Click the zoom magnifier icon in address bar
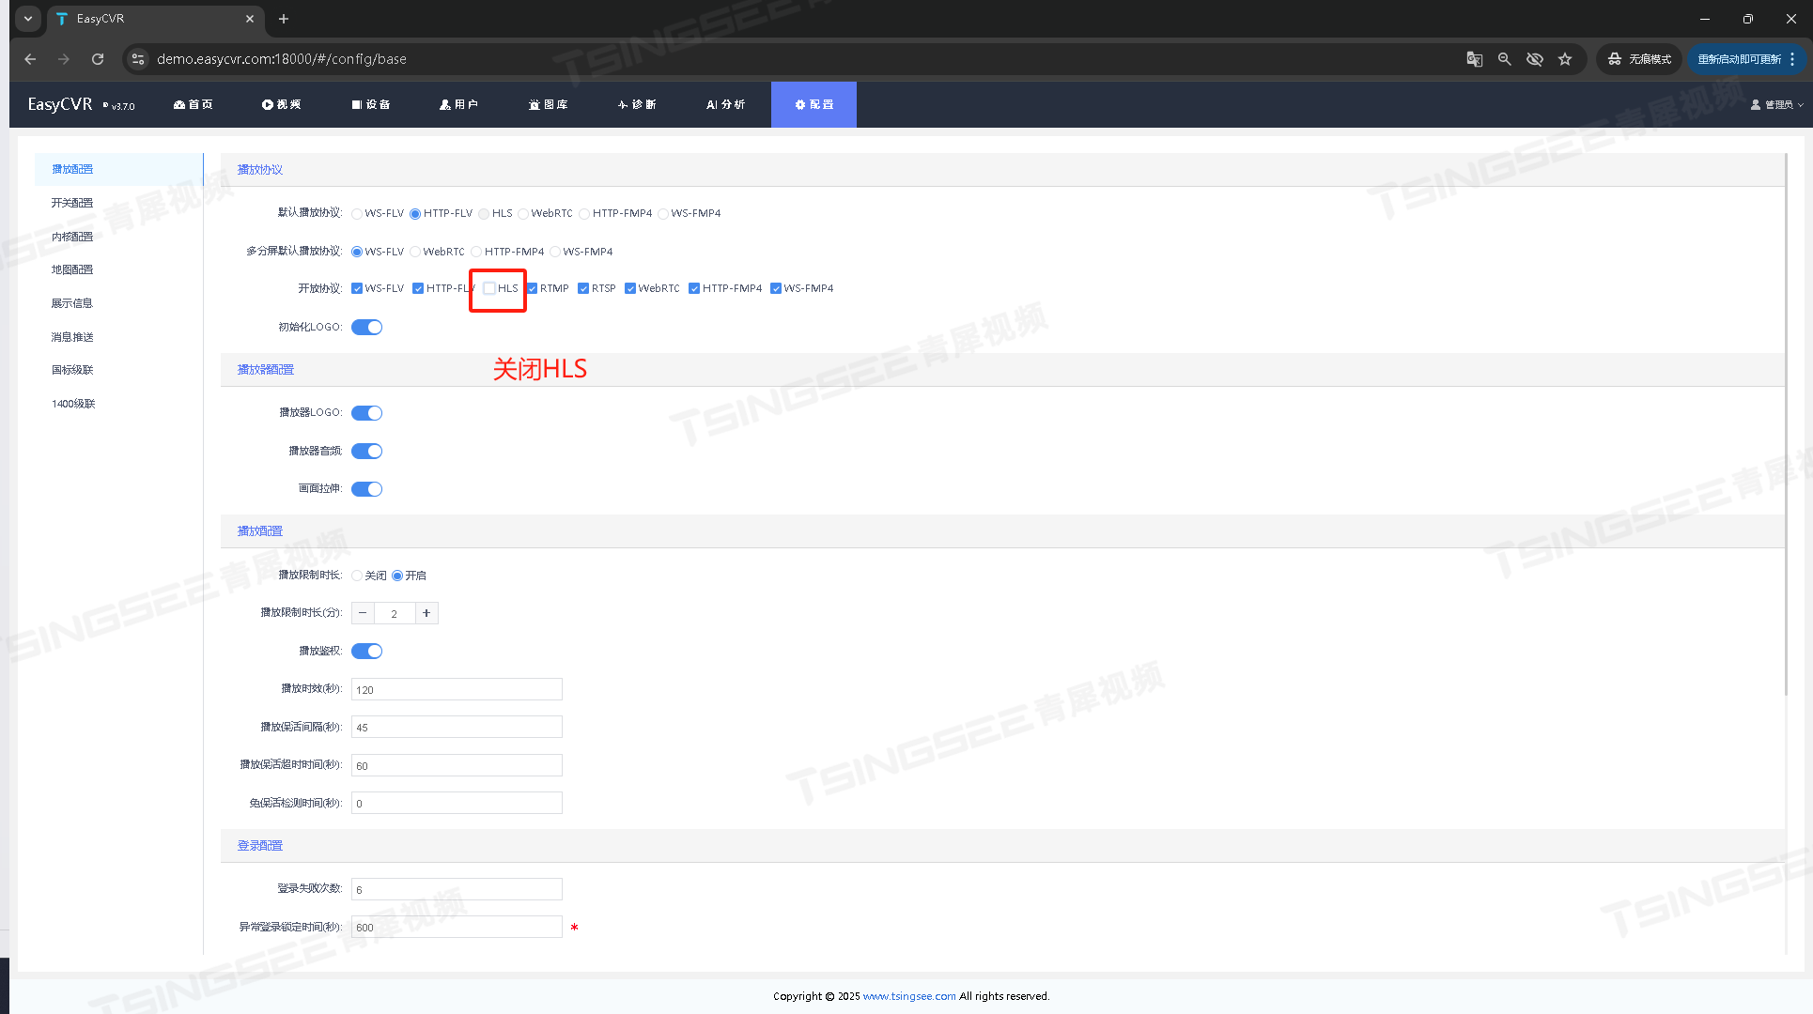The height and width of the screenshot is (1014, 1813). point(1504,59)
